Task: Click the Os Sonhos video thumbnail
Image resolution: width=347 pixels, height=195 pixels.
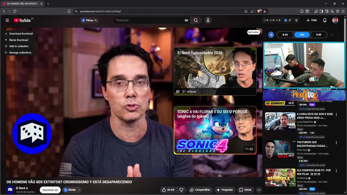Action: pyautogui.click(x=280, y=103)
